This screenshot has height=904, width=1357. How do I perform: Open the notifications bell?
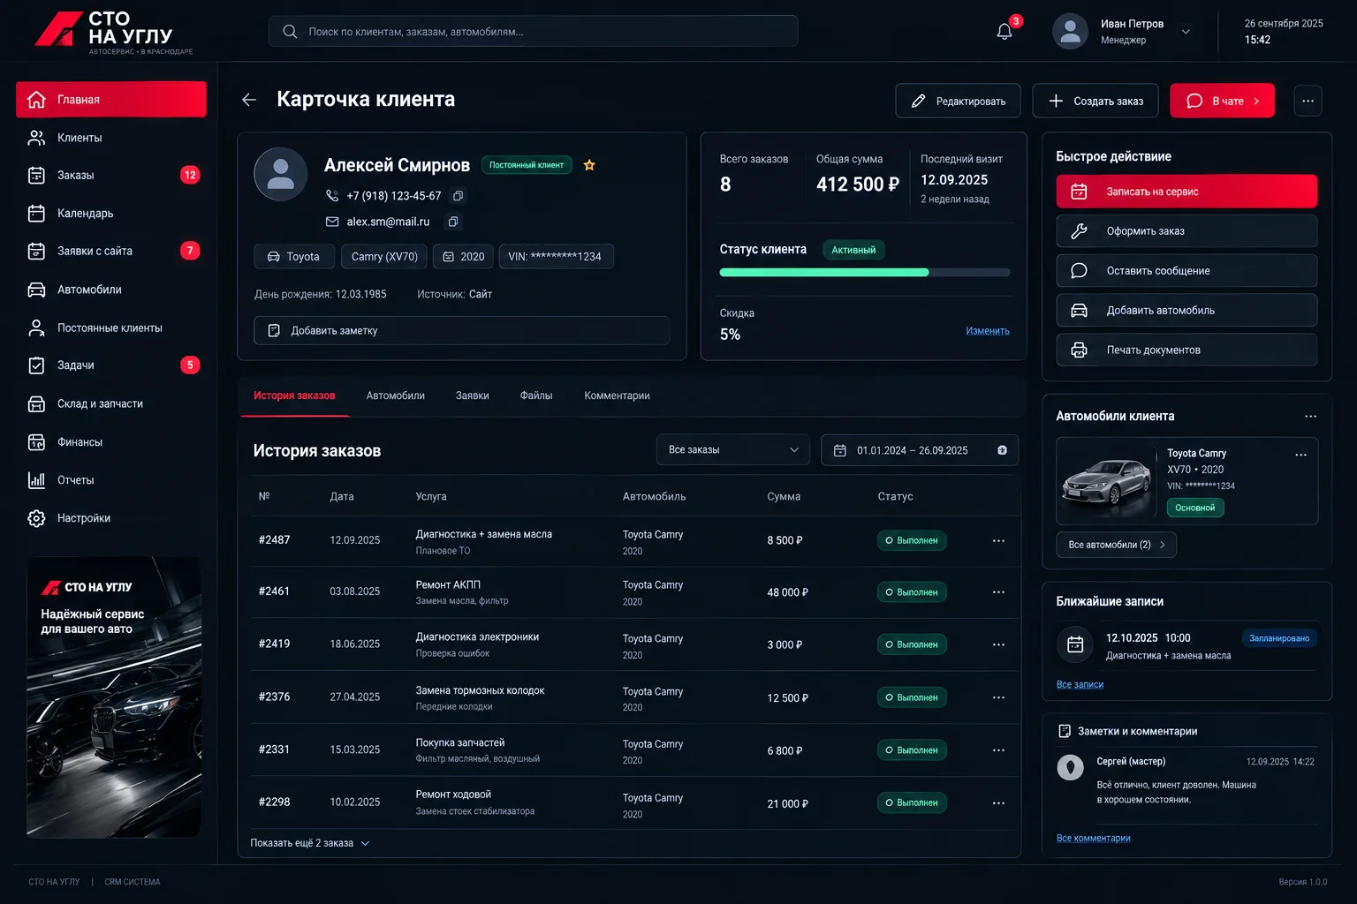[1004, 31]
